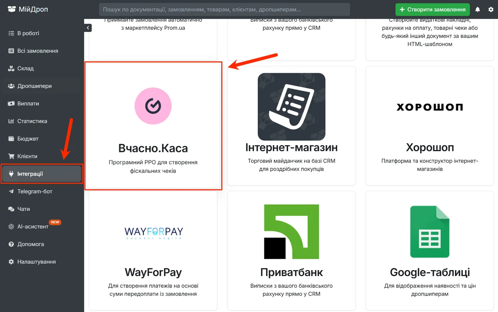
Task: Click the Клієнти shopping cart icon
Action: coord(11,156)
